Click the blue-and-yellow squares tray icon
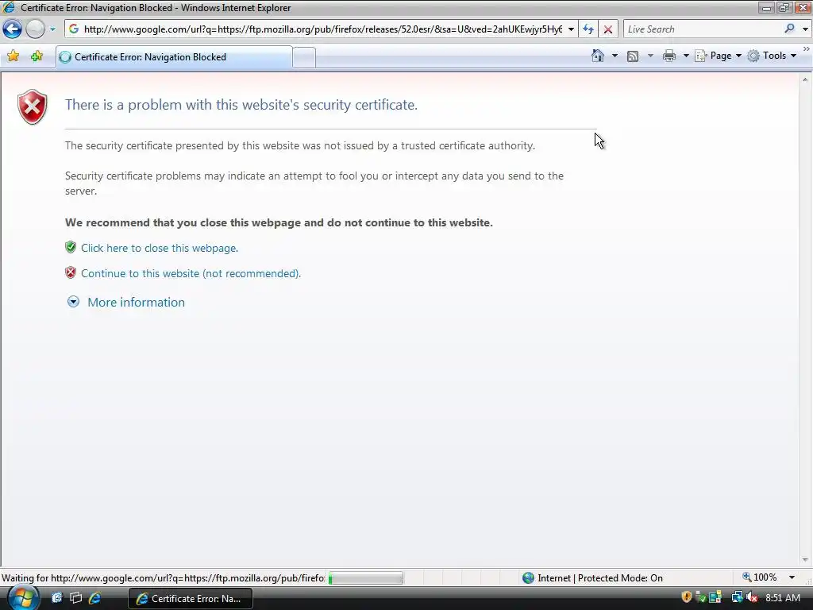This screenshot has width=813, height=610. click(x=715, y=598)
